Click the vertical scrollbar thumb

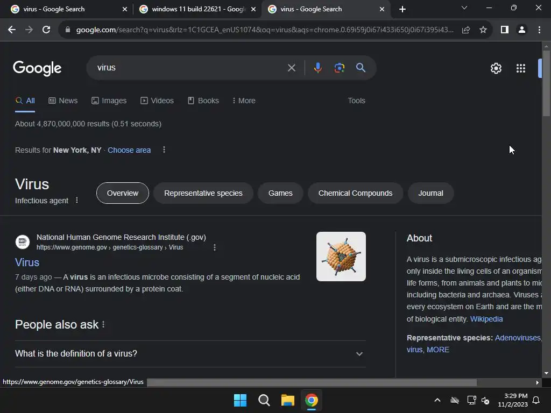pos(546,83)
